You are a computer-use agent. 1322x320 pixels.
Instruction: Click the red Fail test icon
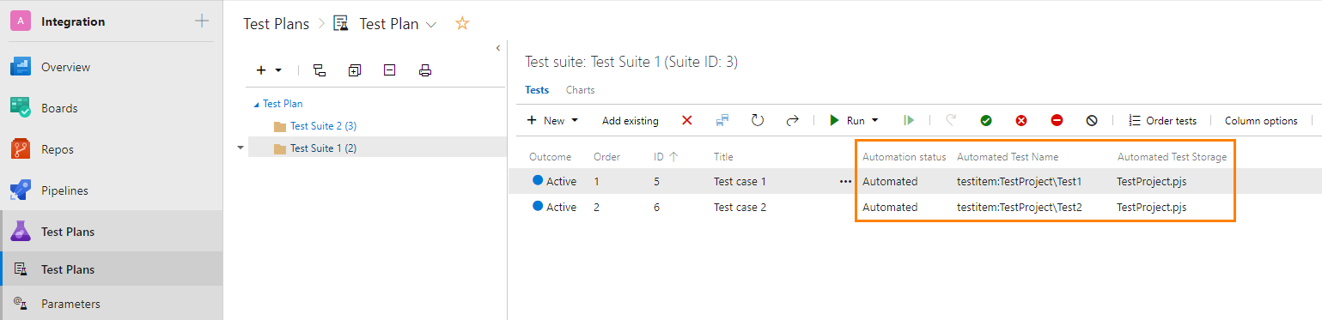pyautogui.click(x=1021, y=121)
